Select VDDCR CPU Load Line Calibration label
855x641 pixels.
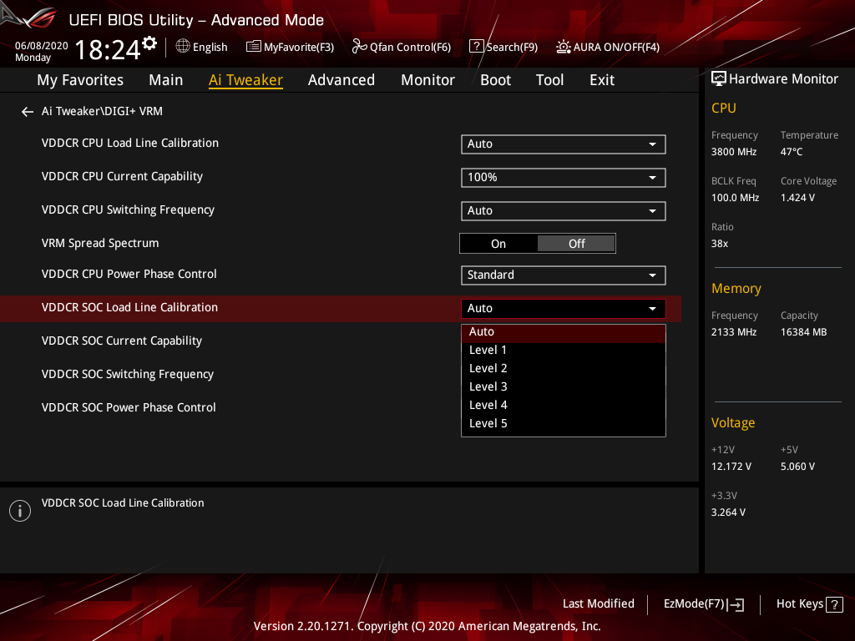(x=129, y=144)
